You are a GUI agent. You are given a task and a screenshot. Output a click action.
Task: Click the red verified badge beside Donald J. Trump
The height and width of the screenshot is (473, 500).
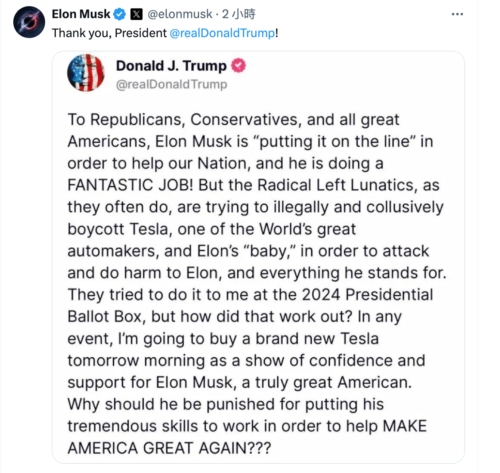pos(238,65)
